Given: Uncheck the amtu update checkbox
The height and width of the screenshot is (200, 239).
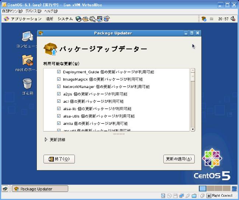Looking at the screenshot, I should (x=59, y=123).
